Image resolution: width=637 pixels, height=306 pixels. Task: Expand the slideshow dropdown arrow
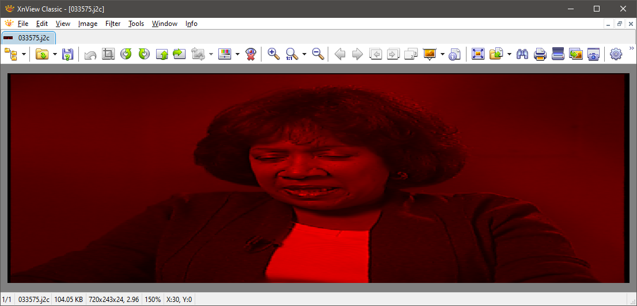tap(442, 54)
